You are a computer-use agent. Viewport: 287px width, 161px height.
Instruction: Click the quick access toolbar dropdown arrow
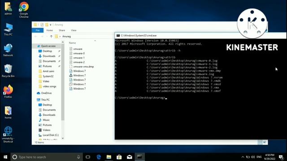51,25
